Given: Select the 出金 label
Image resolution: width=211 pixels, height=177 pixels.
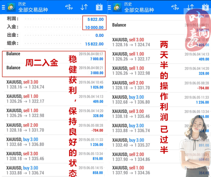Looking at the screenshot, I should [13, 35].
